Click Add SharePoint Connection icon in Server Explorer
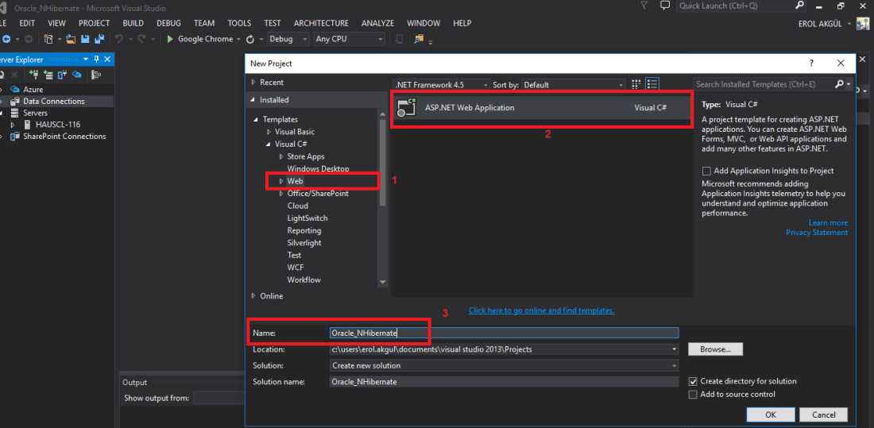Screen dimensions: 874x428 [63, 74]
